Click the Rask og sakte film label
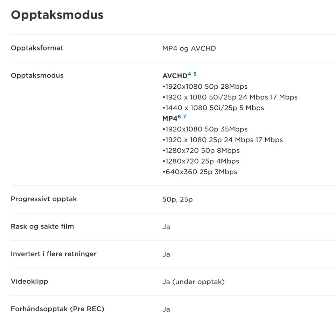Viewport: 336px width, 313px height. tap(42, 226)
